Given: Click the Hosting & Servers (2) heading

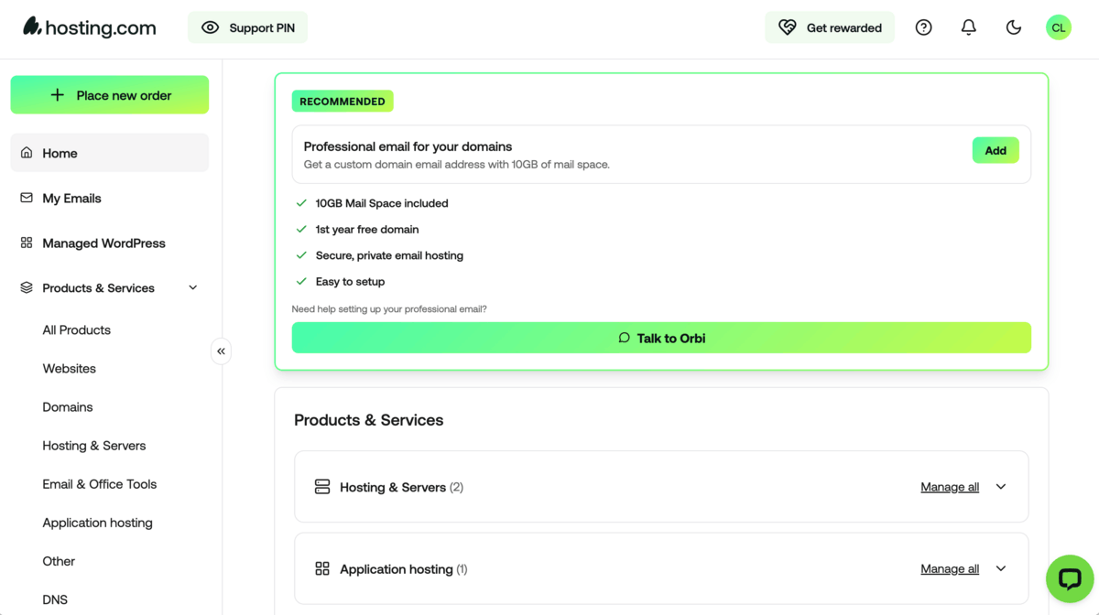Looking at the screenshot, I should point(401,487).
